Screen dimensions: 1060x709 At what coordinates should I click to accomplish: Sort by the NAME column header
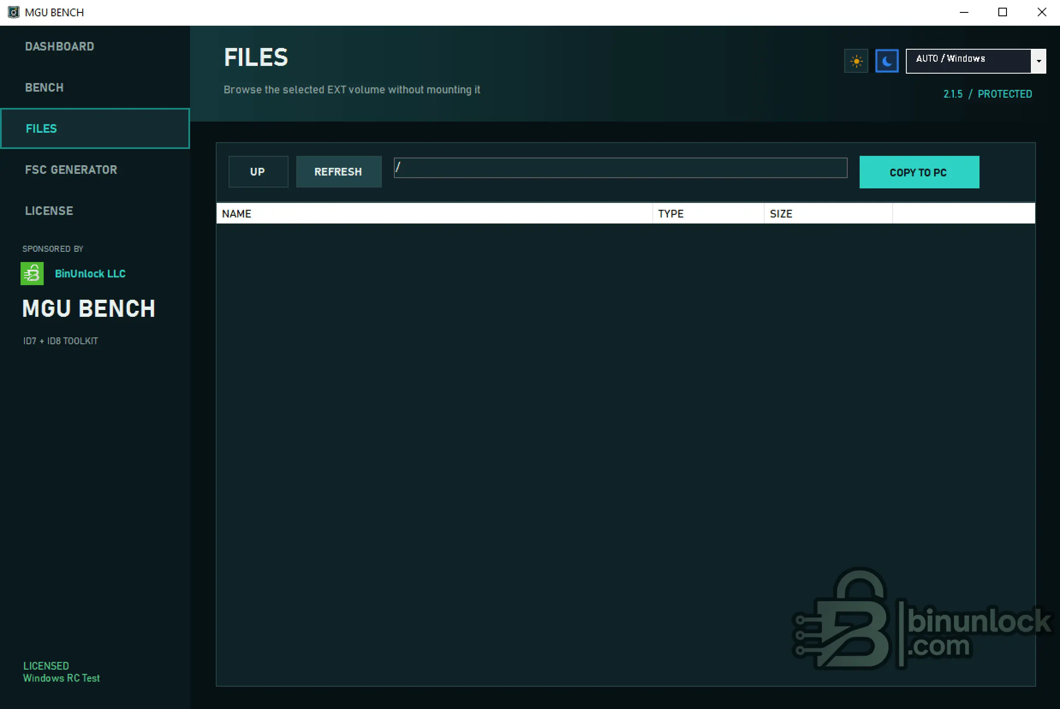tap(435, 213)
